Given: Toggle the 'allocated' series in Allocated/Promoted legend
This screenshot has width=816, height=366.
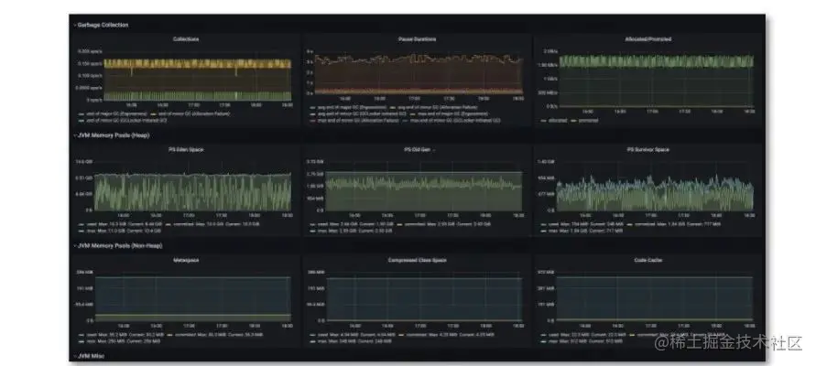Looking at the screenshot, I should (555, 120).
